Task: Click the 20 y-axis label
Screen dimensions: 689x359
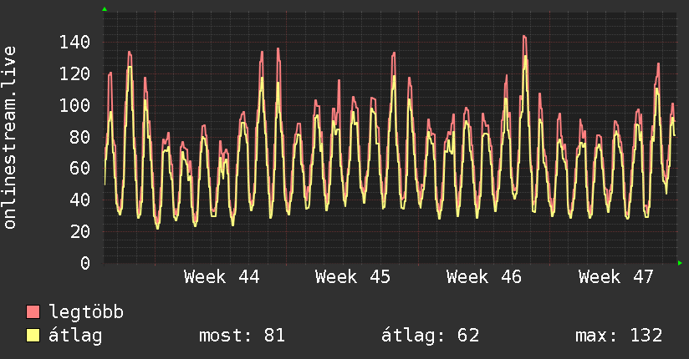Action: tap(80, 232)
